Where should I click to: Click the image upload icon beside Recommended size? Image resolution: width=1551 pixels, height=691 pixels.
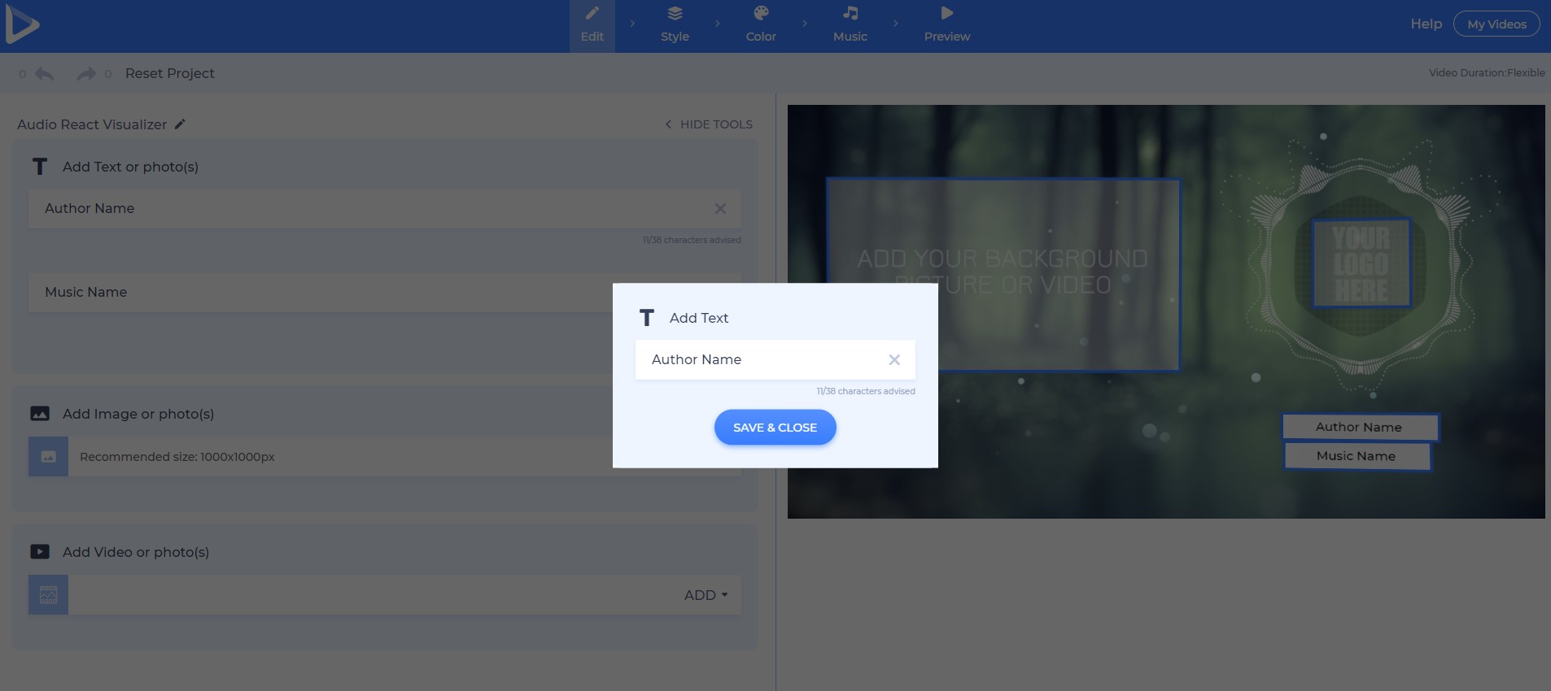coord(49,457)
